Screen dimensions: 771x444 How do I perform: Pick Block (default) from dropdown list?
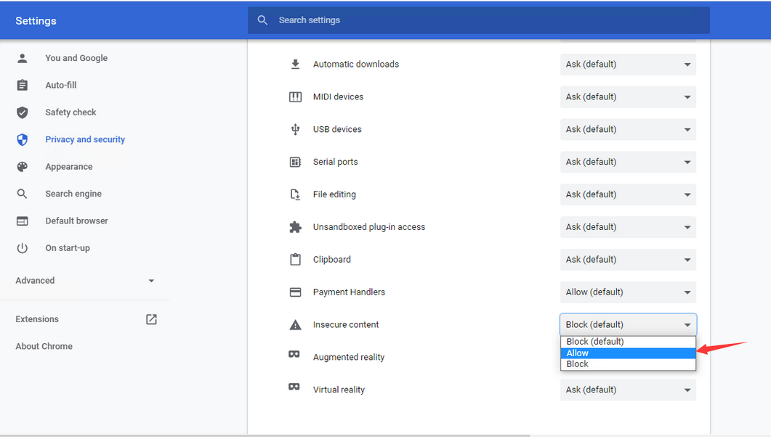point(628,342)
